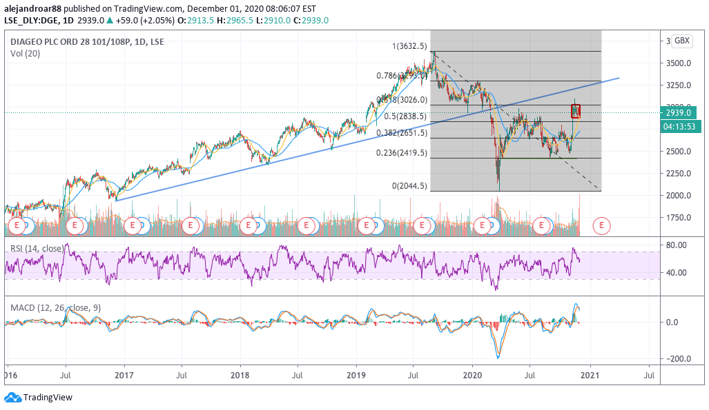Screen dimensions: 709x410
Task: Click the 40.00 RSI axis value
Action: coord(677,273)
